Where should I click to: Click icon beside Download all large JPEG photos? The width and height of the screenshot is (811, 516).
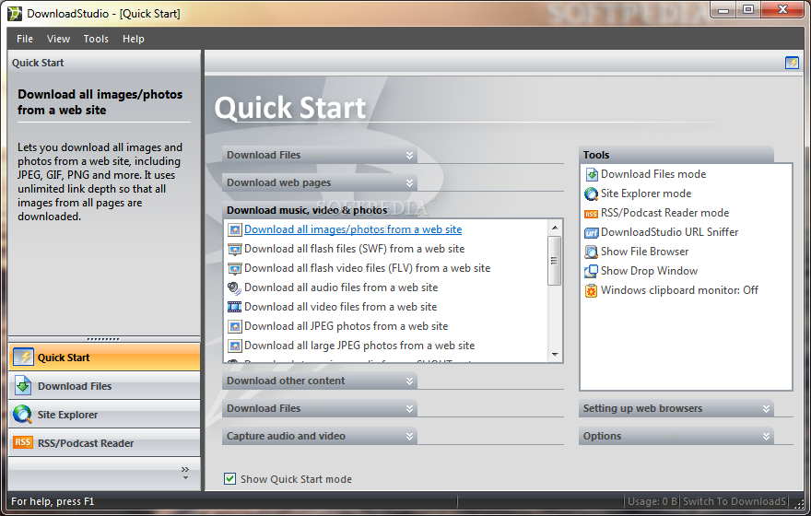point(235,346)
